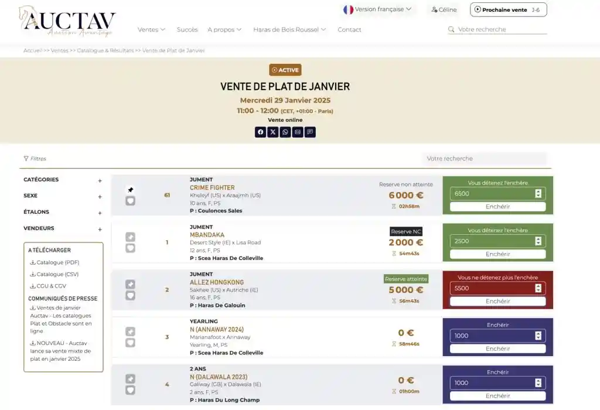Click the Auctav horse logo
600x410 pixels.
[67, 21]
